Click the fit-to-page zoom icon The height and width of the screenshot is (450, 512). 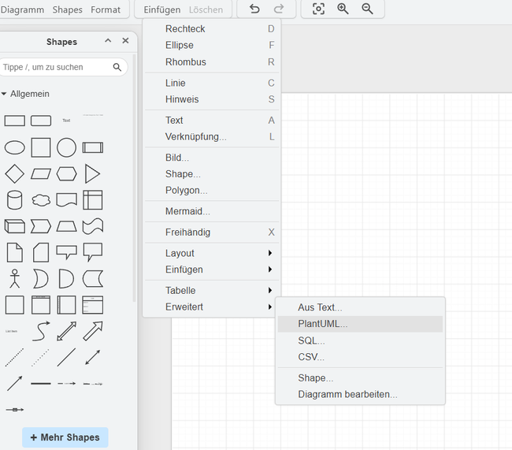[318, 9]
